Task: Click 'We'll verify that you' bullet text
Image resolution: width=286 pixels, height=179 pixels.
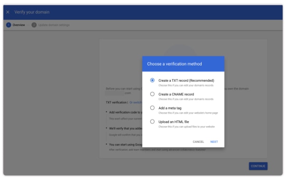Action: point(125,128)
